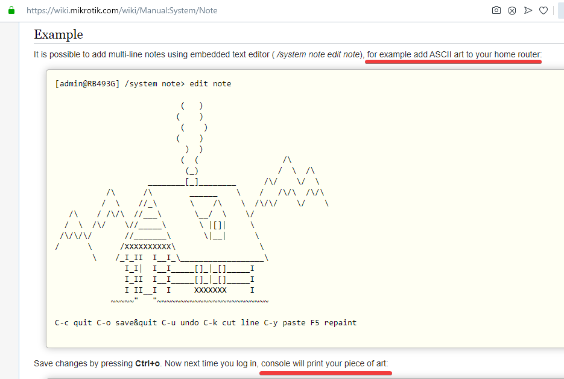
Task: Click the "C-o save&quit" shortcut hint
Action: pos(127,322)
